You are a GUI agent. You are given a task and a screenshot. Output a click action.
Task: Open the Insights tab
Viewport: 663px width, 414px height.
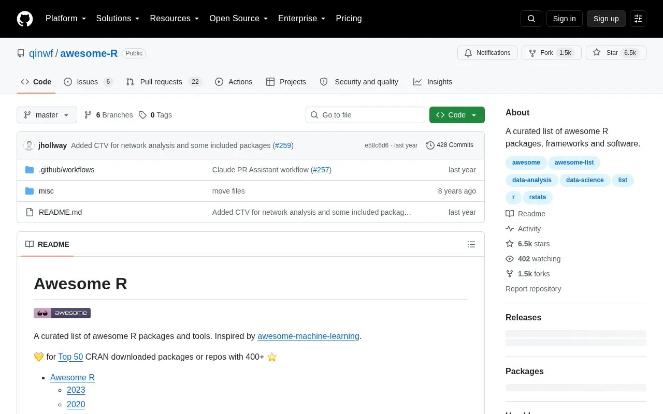pos(433,82)
